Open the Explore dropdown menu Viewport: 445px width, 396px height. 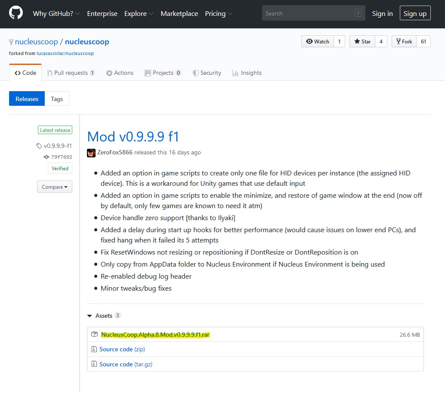(x=139, y=14)
